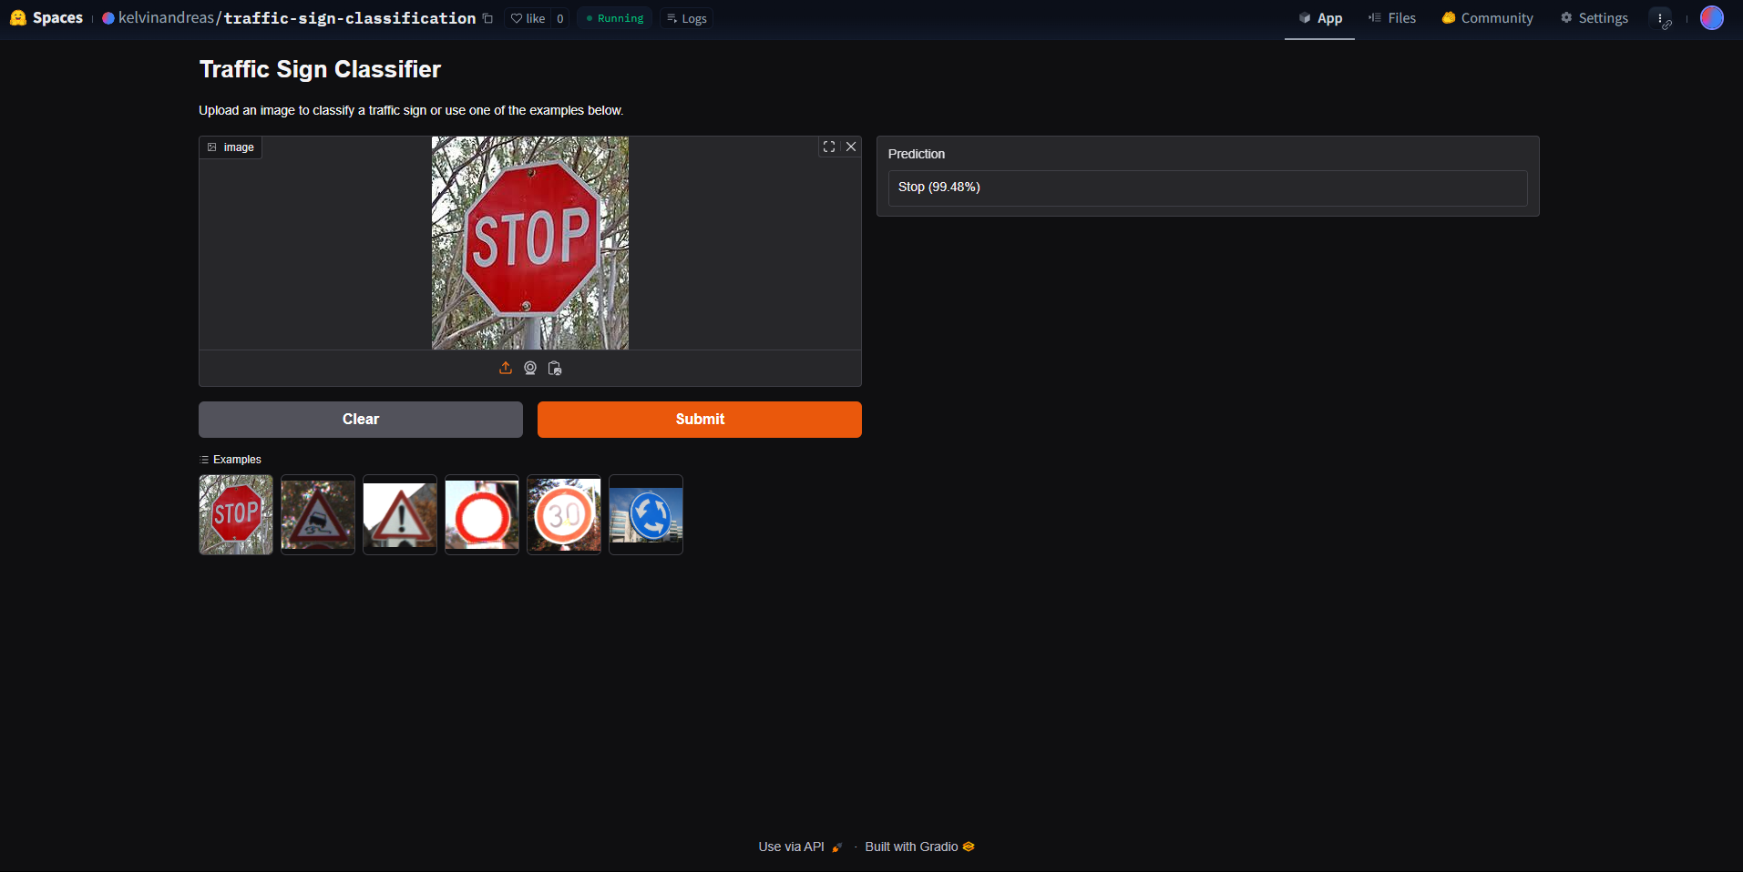Go to the Settings tab

point(1594,18)
